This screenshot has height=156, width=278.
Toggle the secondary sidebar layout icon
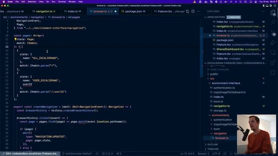(x=271, y=6)
